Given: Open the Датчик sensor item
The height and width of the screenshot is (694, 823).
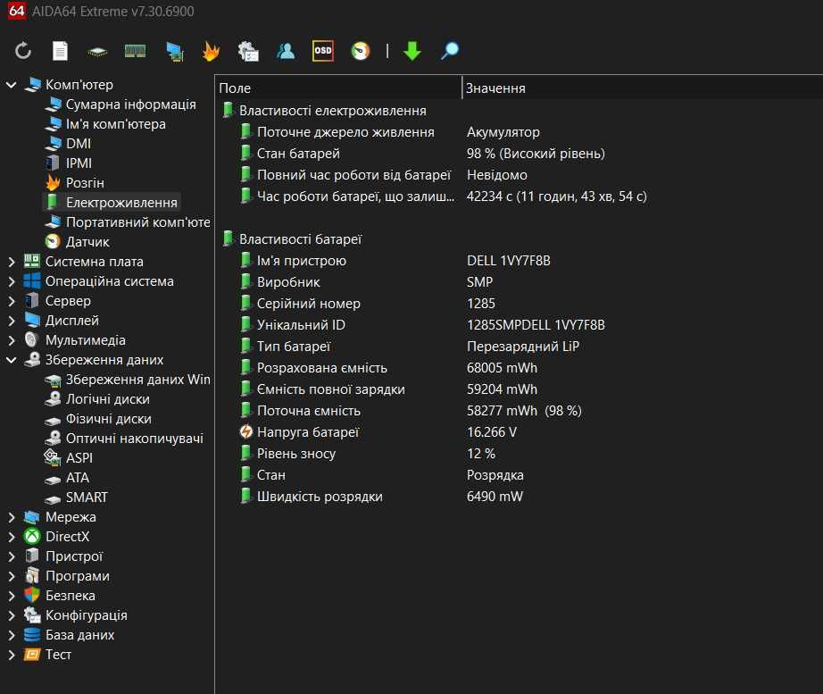Looking at the screenshot, I should click(87, 242).
